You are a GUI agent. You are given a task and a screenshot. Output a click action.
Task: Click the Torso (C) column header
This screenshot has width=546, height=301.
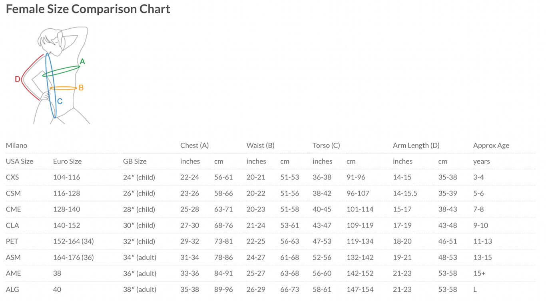(x=326, y=146)
